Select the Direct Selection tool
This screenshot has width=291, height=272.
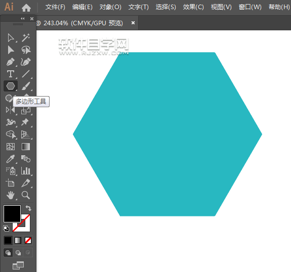pyautogui.click(x=11, y=50)
